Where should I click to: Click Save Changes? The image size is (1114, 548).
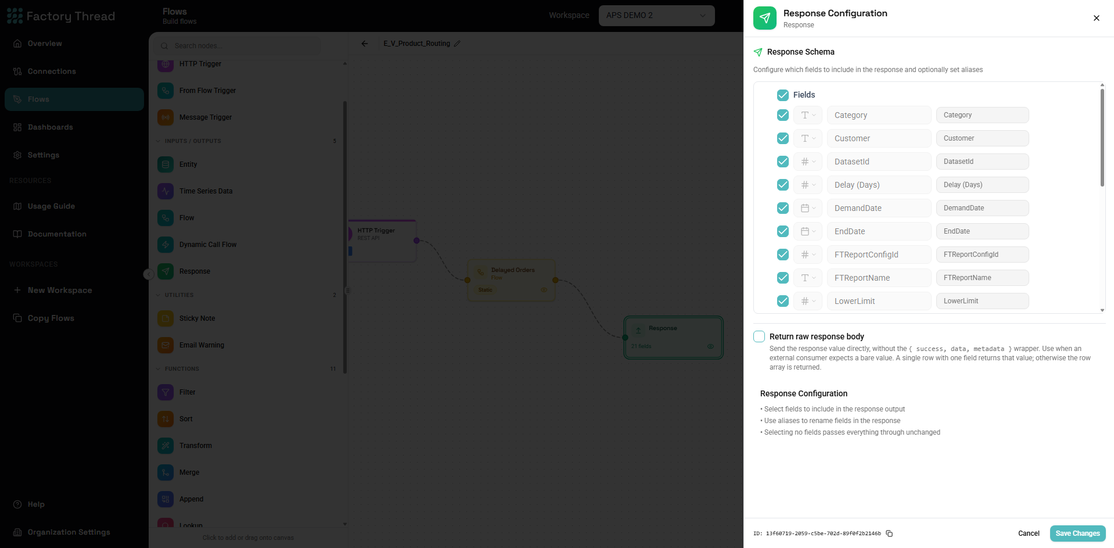tap(1077, 533)
